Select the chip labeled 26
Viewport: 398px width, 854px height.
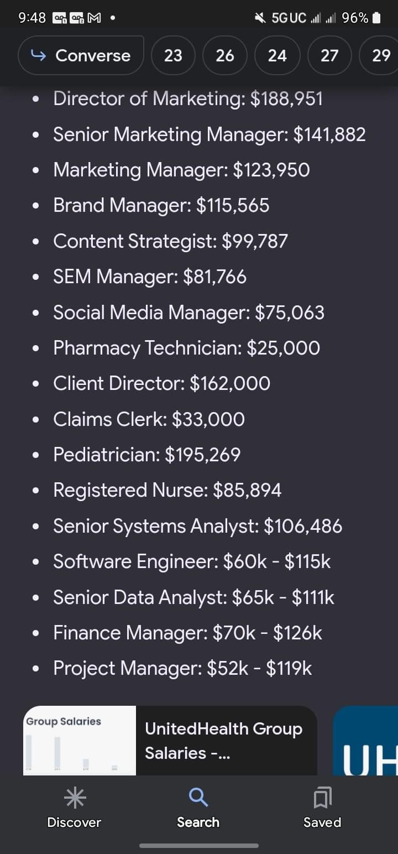(225, 55)
